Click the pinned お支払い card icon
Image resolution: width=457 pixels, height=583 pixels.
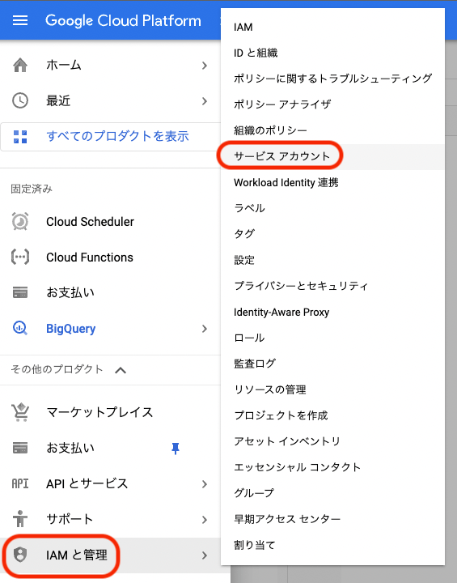[20, 292]
